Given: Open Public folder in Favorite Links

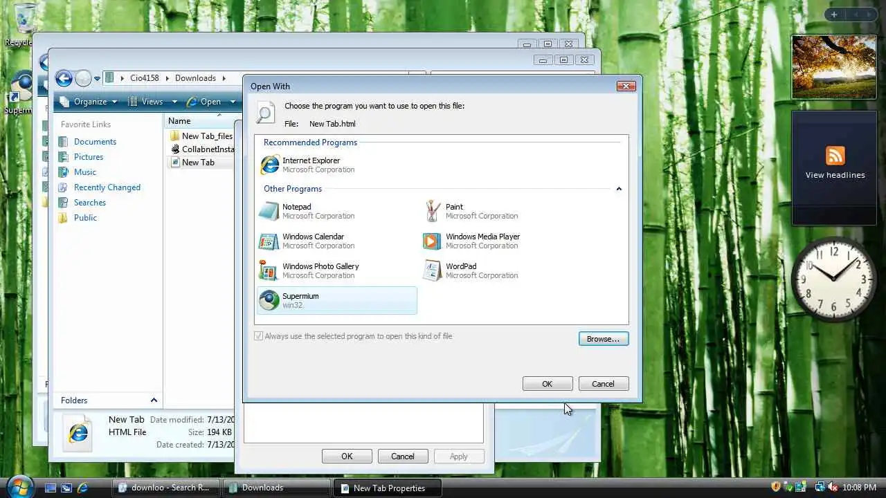Looking at the screenshot, I should pos(85,218).
